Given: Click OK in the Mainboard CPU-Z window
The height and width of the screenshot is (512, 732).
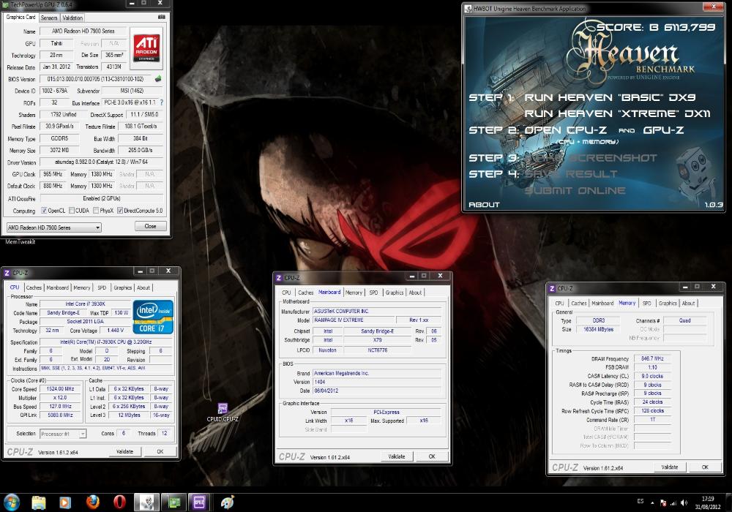Looking at the screenshot, I should [432, 456].
